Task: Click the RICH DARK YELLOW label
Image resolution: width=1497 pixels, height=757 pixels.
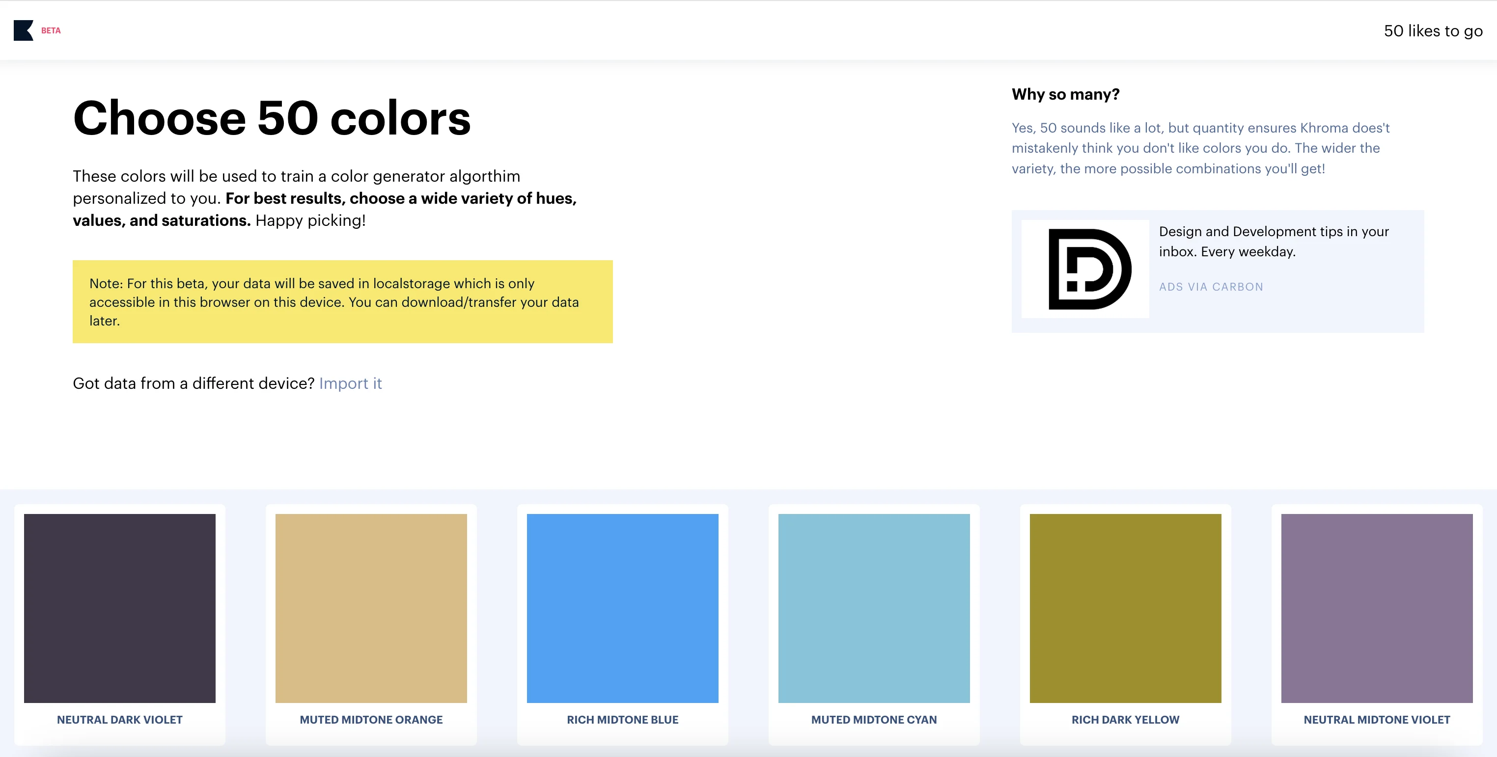Action: click(x=1125, y=719)
